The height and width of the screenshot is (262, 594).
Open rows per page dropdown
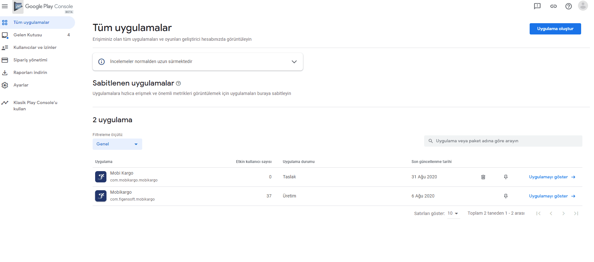coord(453,213)
